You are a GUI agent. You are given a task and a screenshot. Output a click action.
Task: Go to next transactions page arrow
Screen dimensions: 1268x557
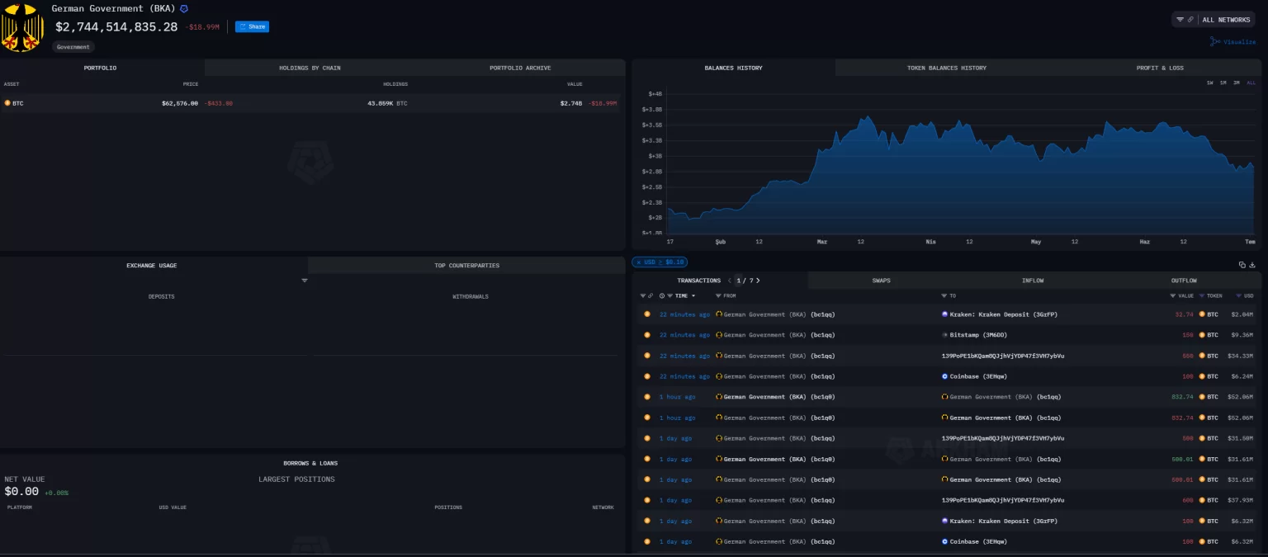tap(758, 281)
